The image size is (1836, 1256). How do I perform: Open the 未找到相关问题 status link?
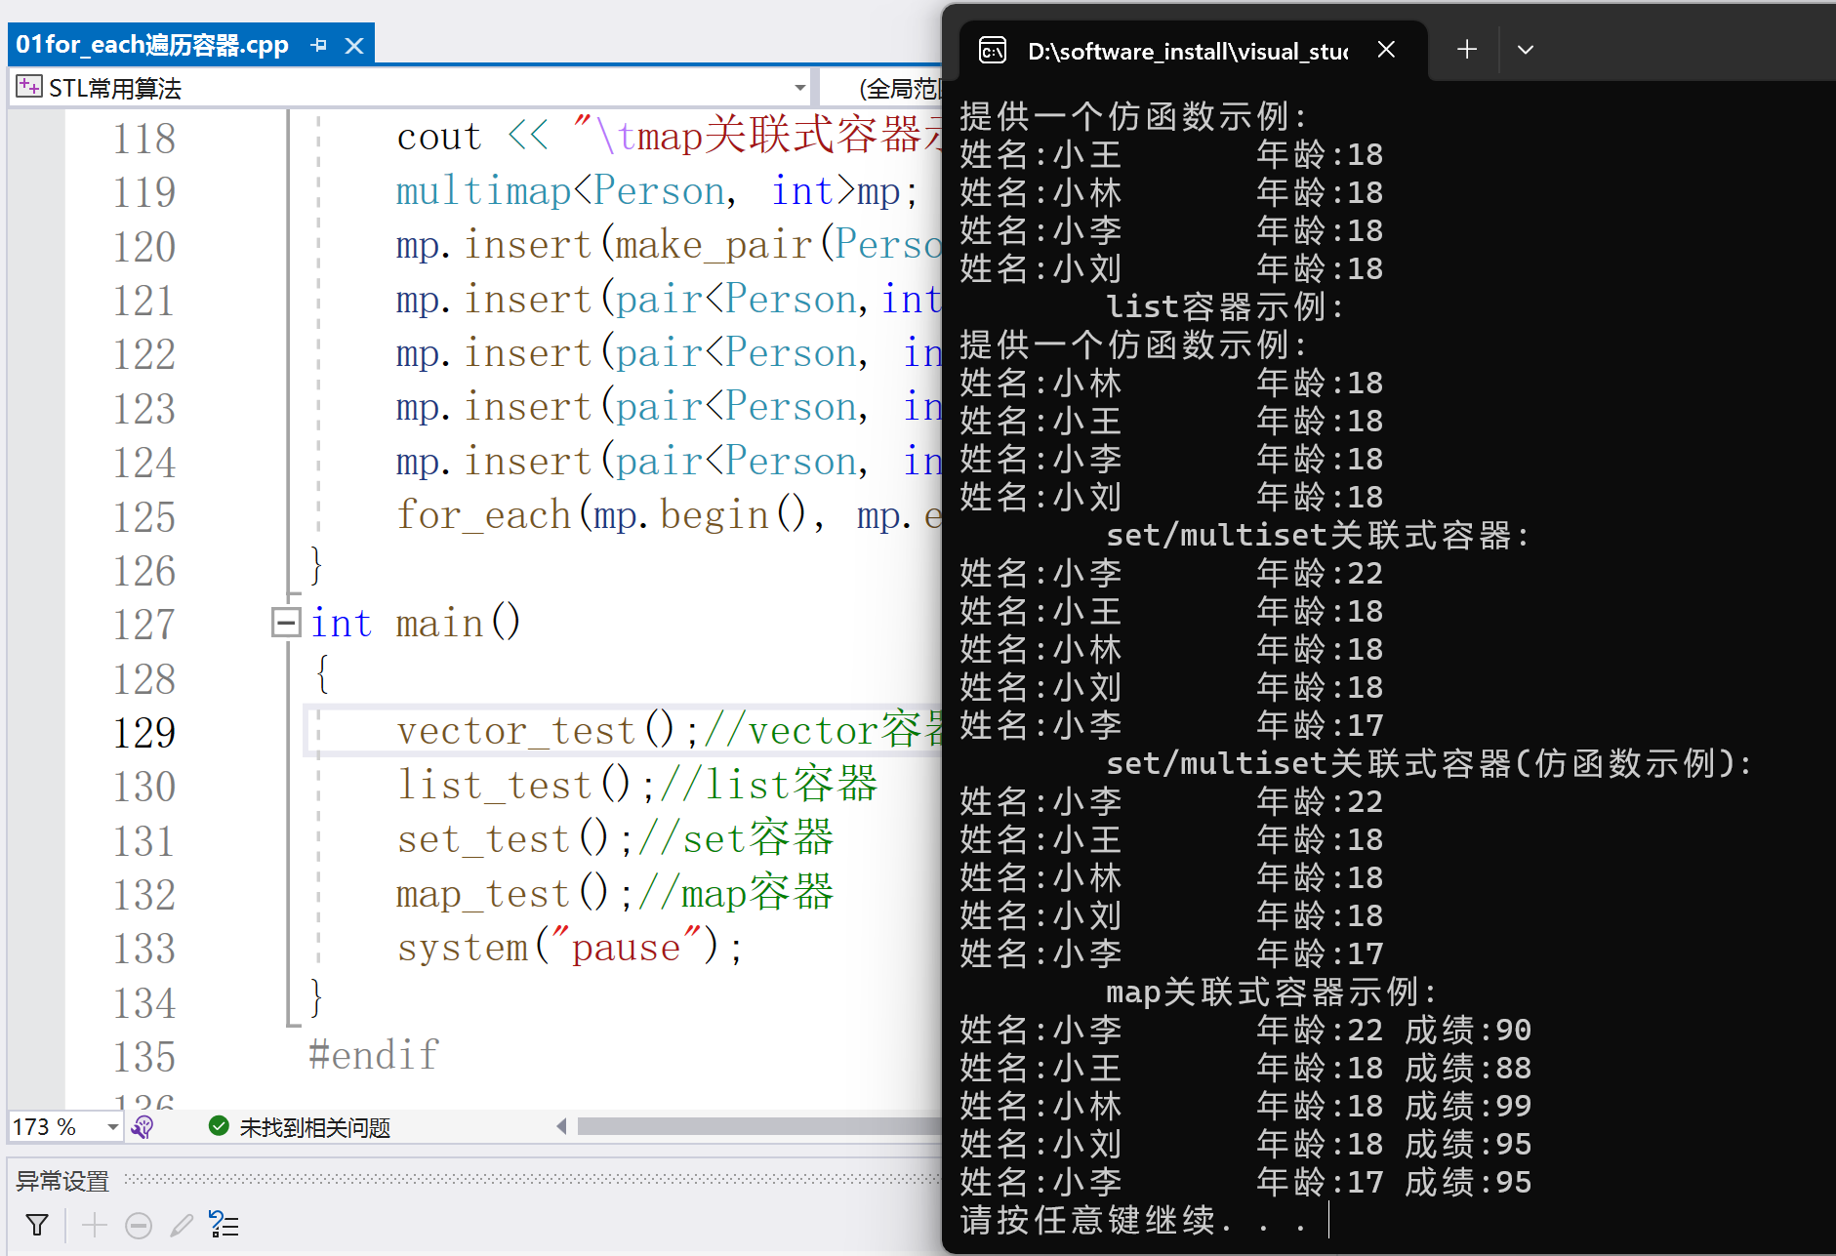(x=314, y=1128)
